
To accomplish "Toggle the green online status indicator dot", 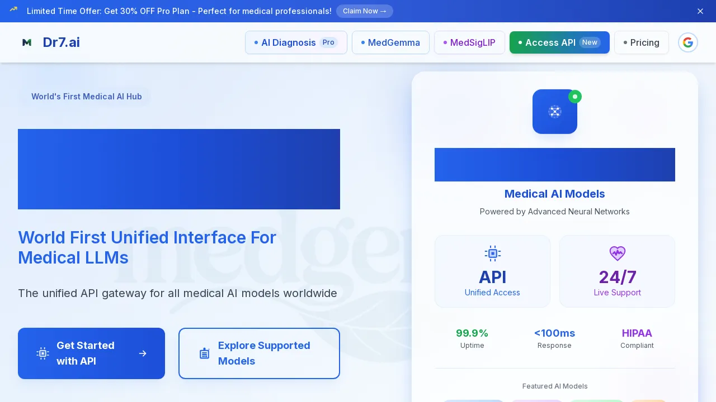I will click(x=575, y=97).
